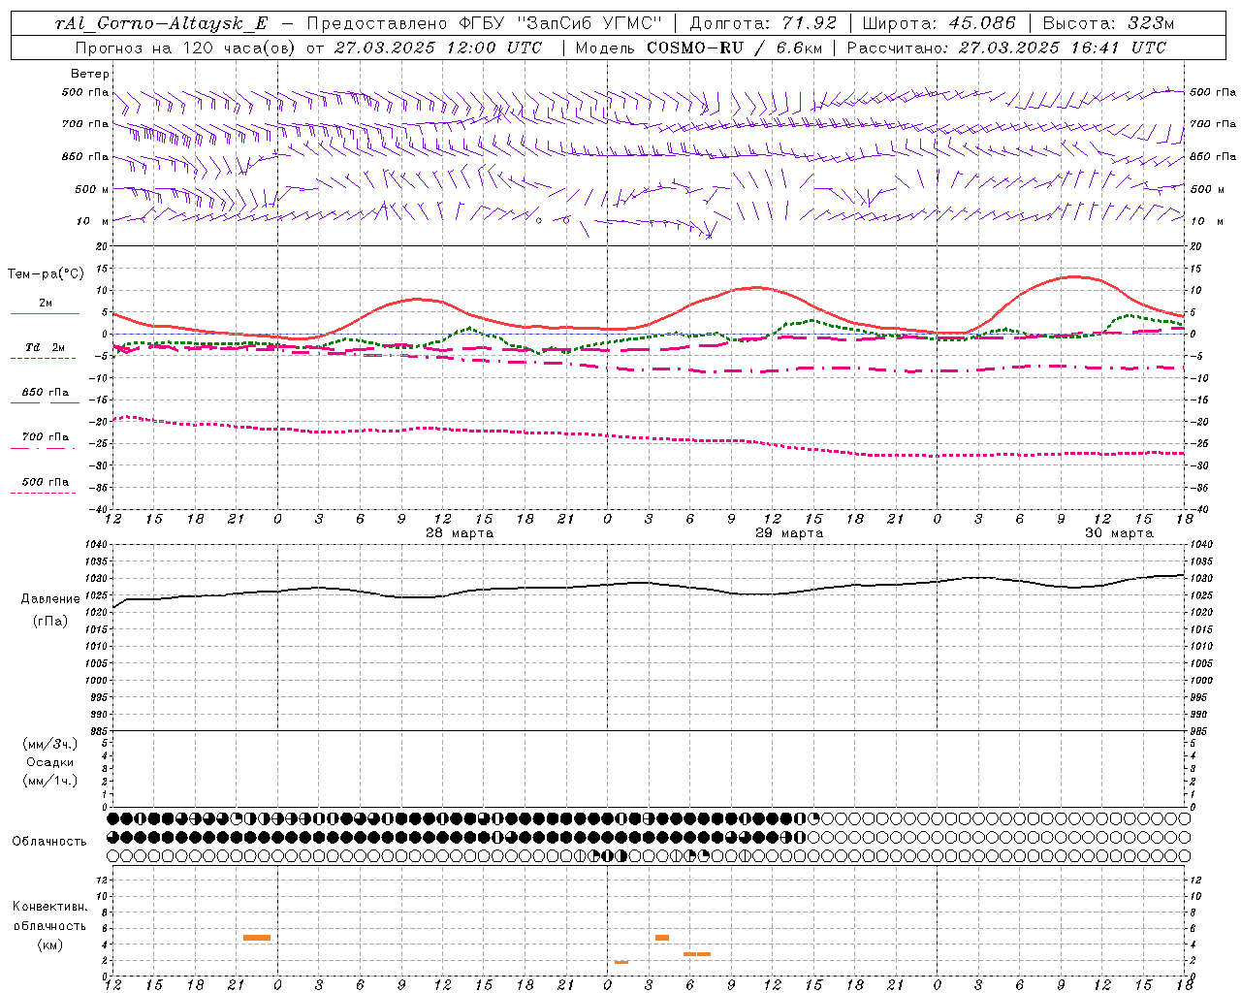Click the Осадки panel label
Viewport: 1241px width, 993px height.
[x=50, y=762]
